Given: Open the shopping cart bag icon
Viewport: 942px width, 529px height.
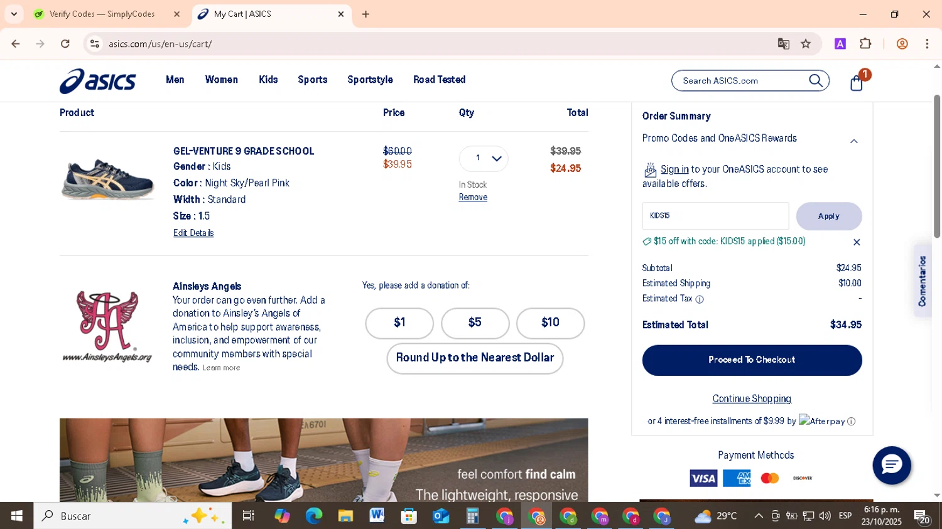Looking at the screenshot, I should pos(857,83).
